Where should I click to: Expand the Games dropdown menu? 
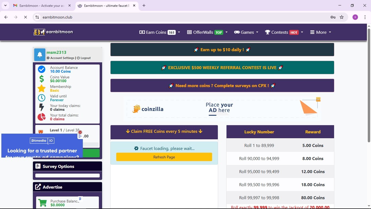pyautogui.click(x=246, y=32)
